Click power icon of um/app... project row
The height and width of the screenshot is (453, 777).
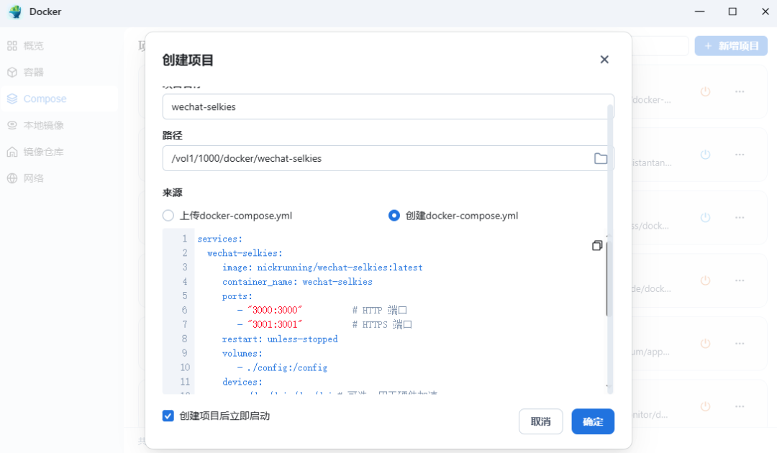pyautogui.click(x=705, y=343)
